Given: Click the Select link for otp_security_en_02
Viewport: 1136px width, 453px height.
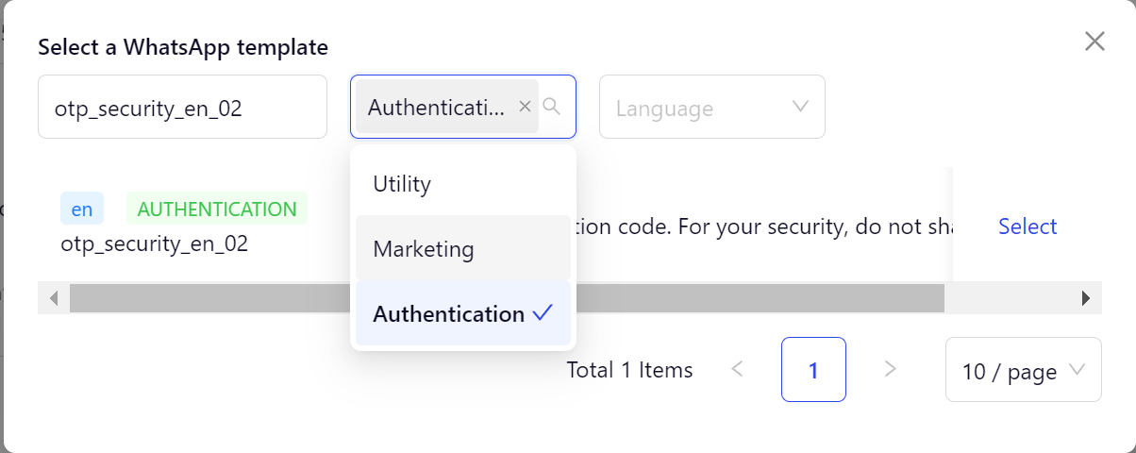Looking at the screenshot, I should click(x=1027, y=226).
